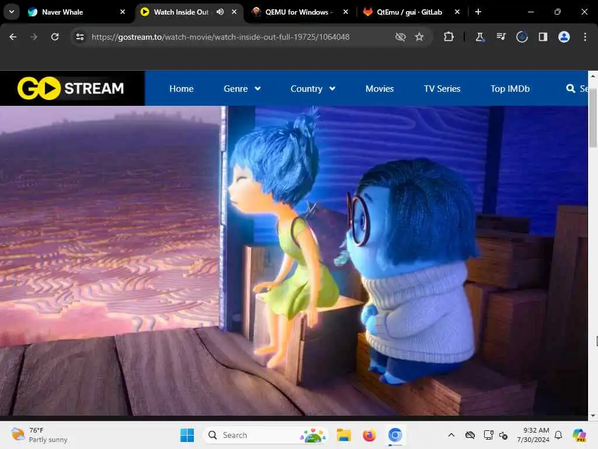Open the media controls icon
Screen dimensions: 598x449
[x=500, y=37]
